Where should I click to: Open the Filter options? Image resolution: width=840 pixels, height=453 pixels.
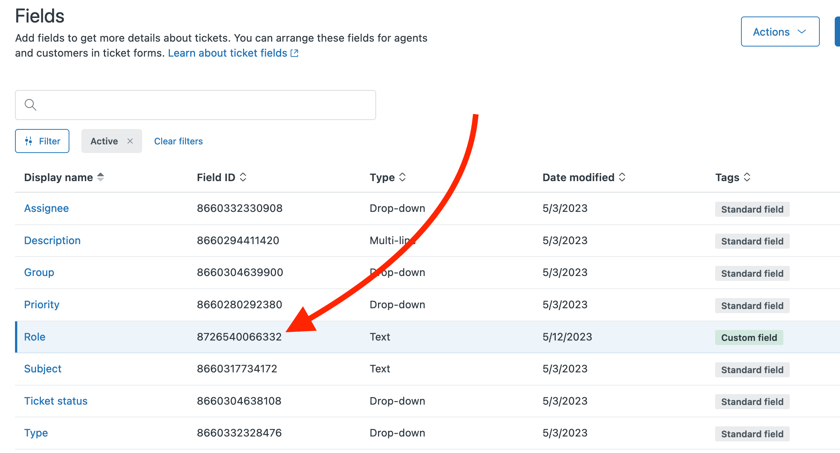[42, 141]
